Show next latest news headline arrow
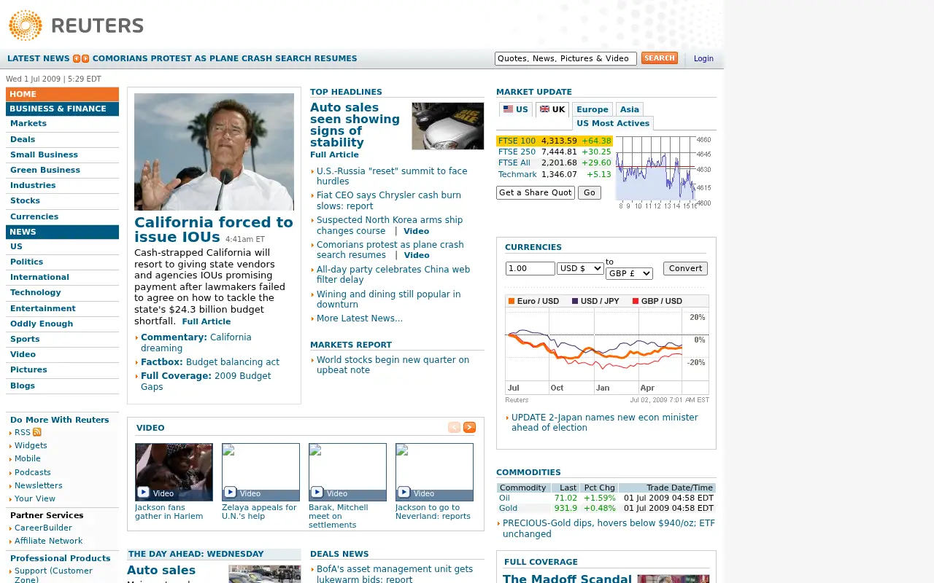This screenshot has height=583, width=934. 85,59
